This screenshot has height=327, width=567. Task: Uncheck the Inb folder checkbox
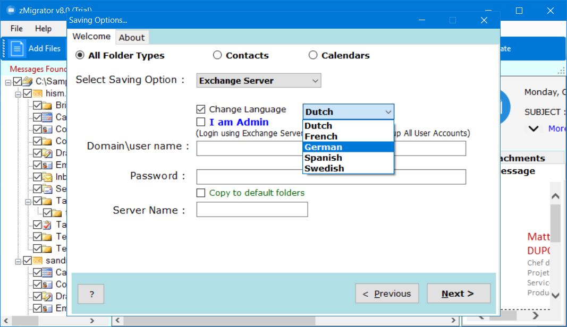pyautogui.click(x=37, y=177)
